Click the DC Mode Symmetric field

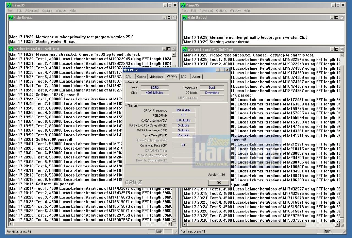tap(212, 93)
